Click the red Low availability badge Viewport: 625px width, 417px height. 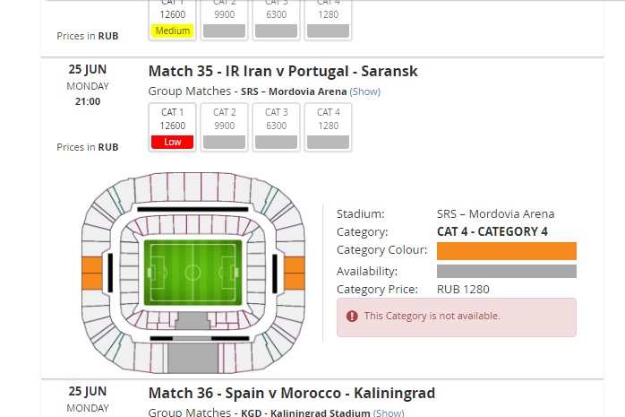pyautogui.click(x=172, y=142)
